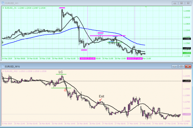
Task: Click the 1.12390 price scale label
Action: click(187, 56)
